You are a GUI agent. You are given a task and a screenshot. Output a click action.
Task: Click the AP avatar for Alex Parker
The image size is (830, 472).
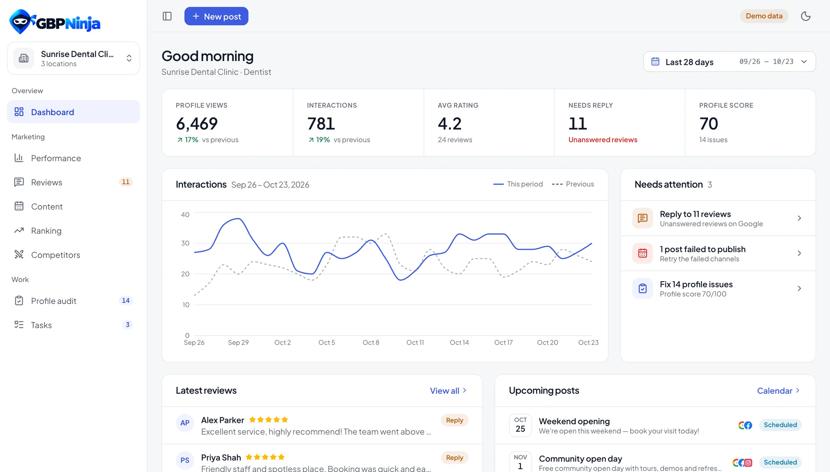pos(185,423)
